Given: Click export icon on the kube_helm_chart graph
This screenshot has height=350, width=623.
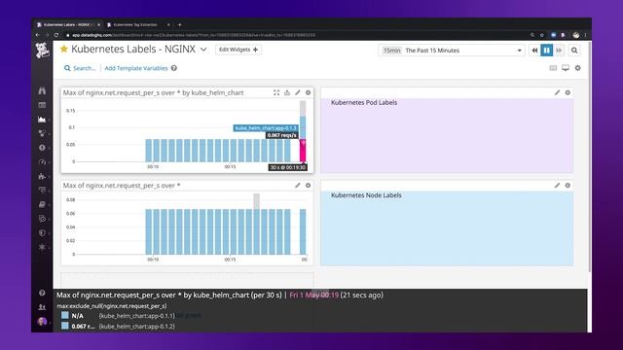Looking at the screenshot, I should [x=287, y=92].
